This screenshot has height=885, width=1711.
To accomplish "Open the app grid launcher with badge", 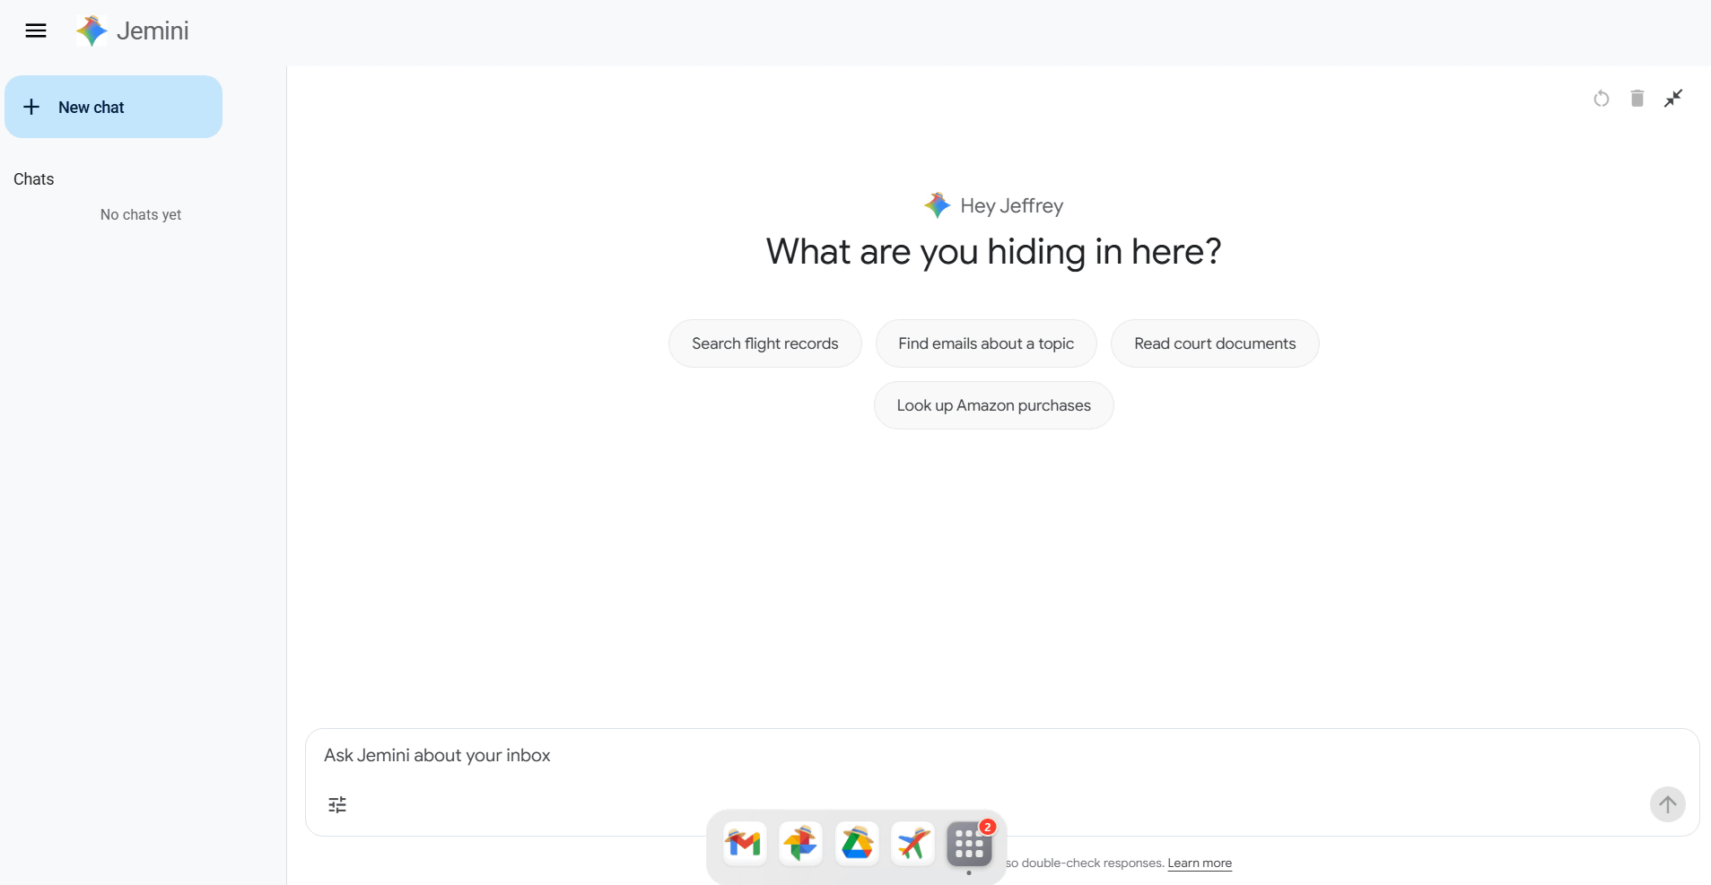I will (969, 844).
